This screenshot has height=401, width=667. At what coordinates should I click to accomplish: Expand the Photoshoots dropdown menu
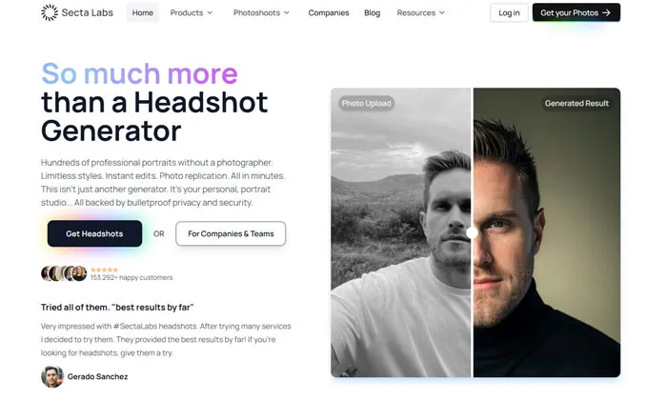(x=261, y=13)
